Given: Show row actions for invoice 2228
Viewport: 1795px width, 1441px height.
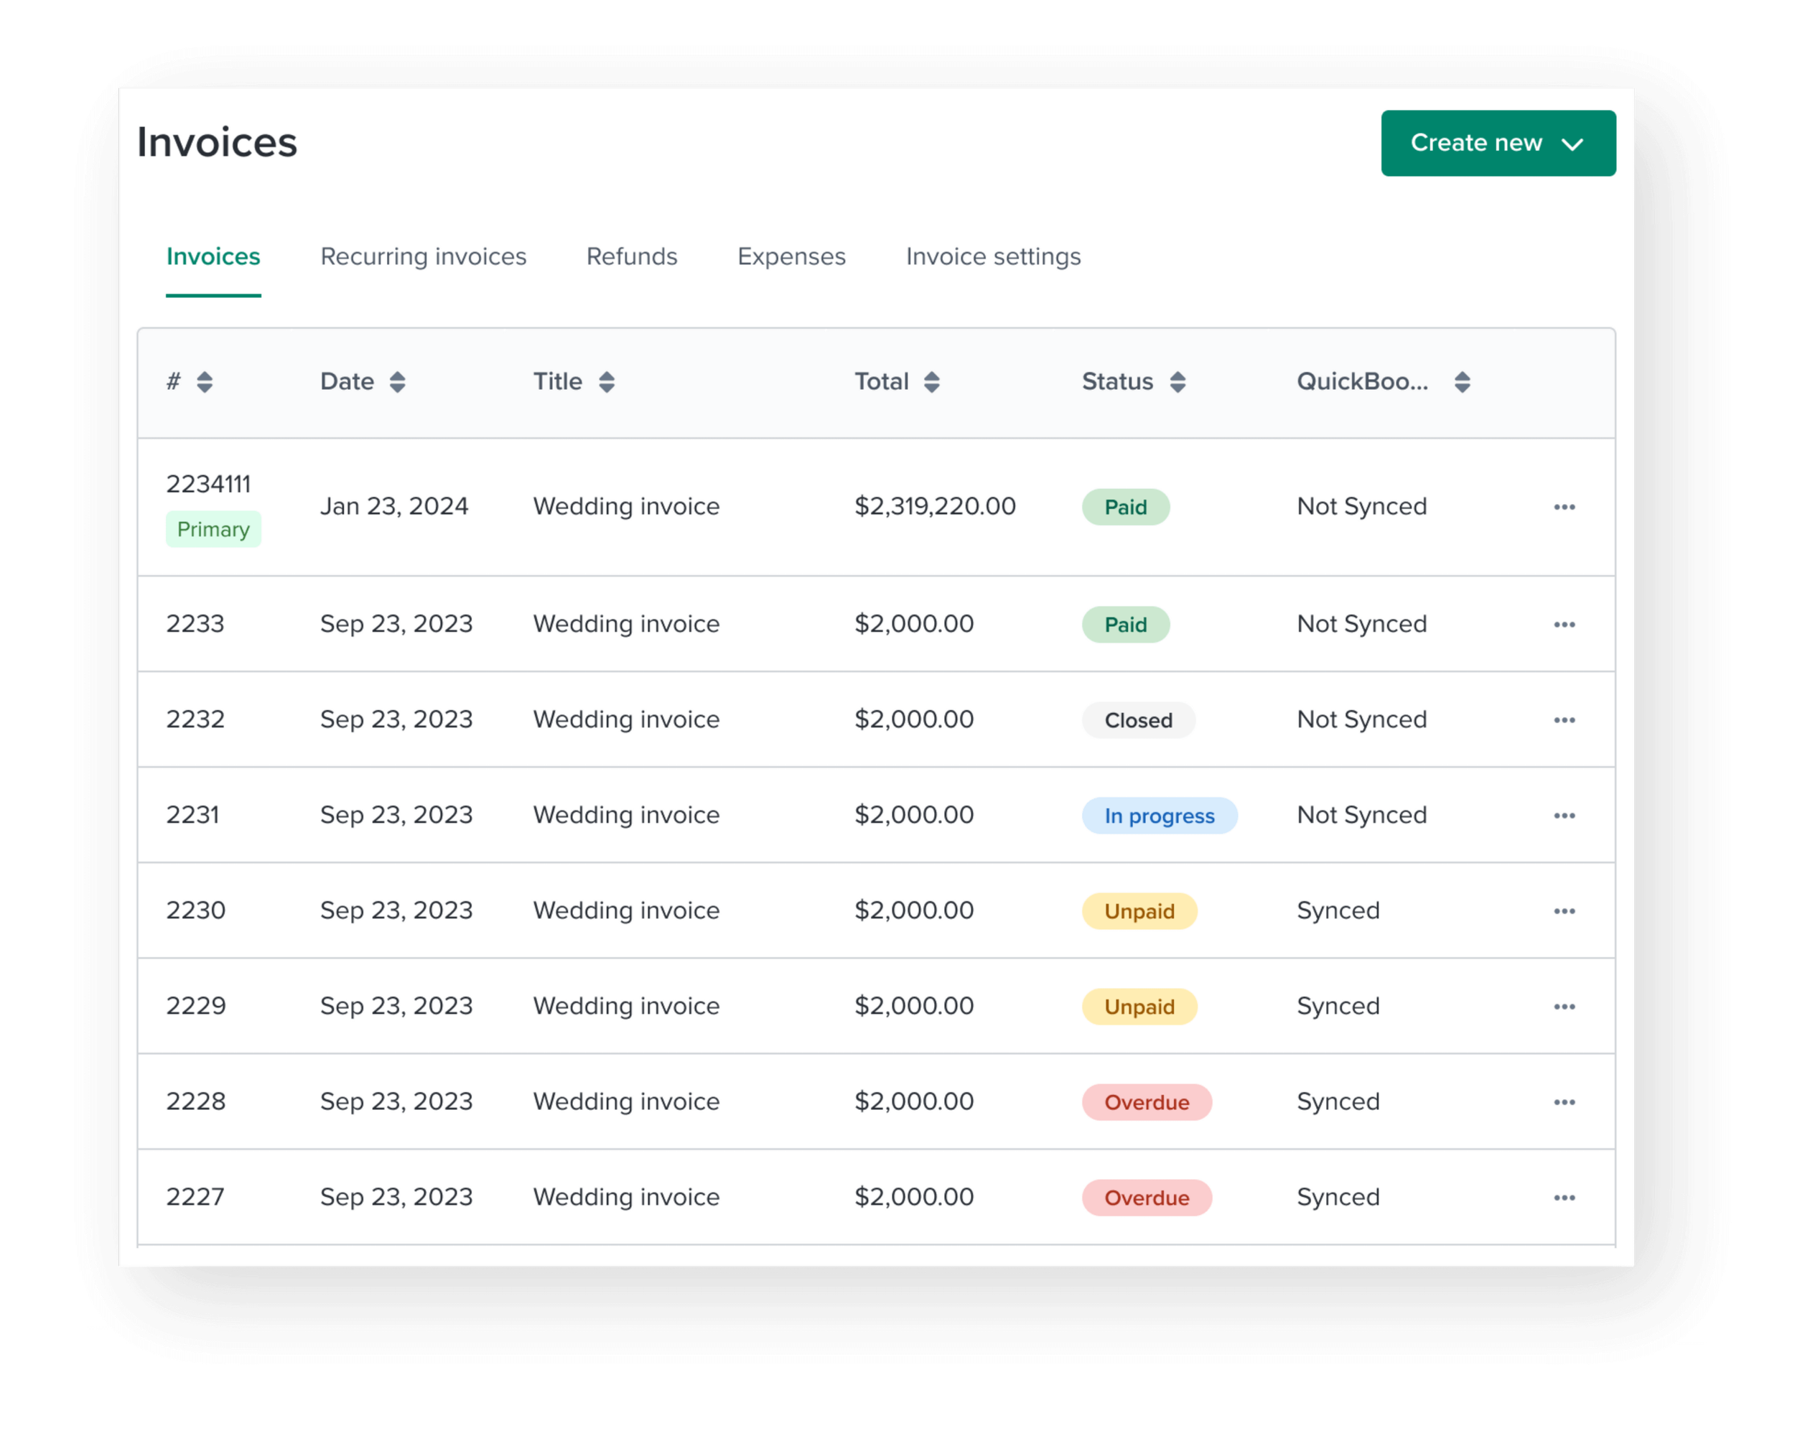Looking at the screenshot, I should coord(1564,1102).
